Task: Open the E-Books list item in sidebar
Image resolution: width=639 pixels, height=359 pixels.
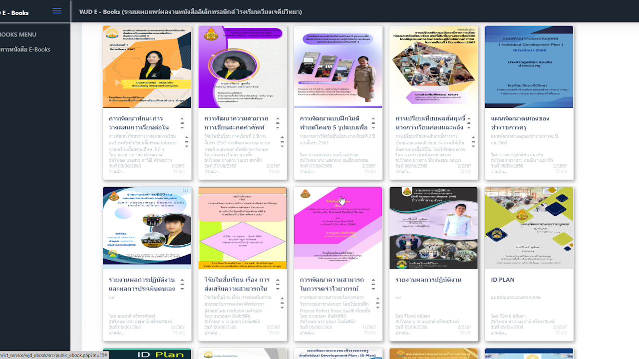Action: 25,49
